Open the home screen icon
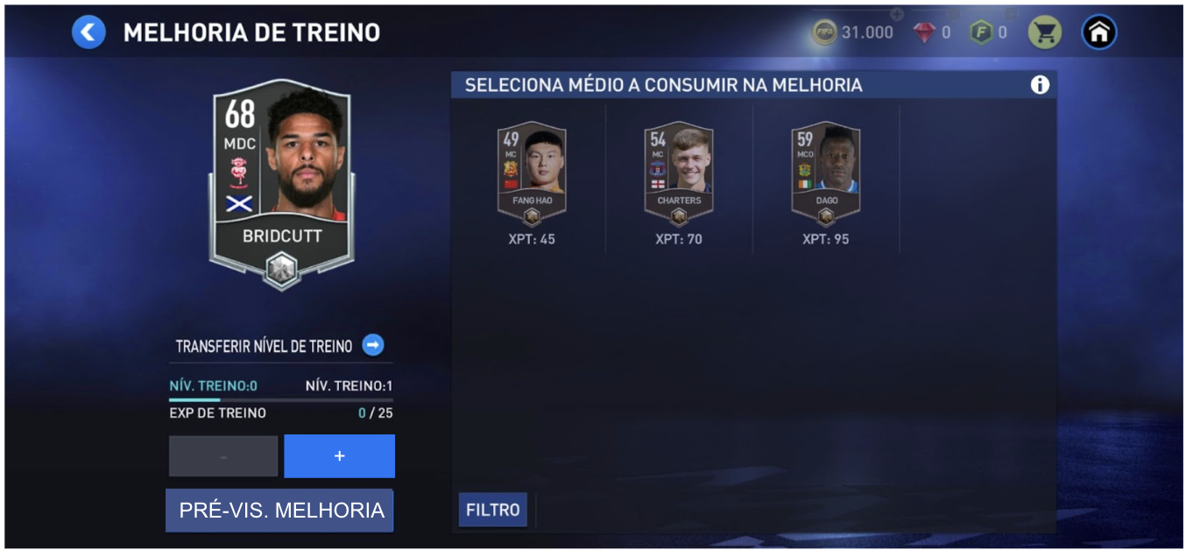The image size is (1193, 557). click(x=1099, y=32)
